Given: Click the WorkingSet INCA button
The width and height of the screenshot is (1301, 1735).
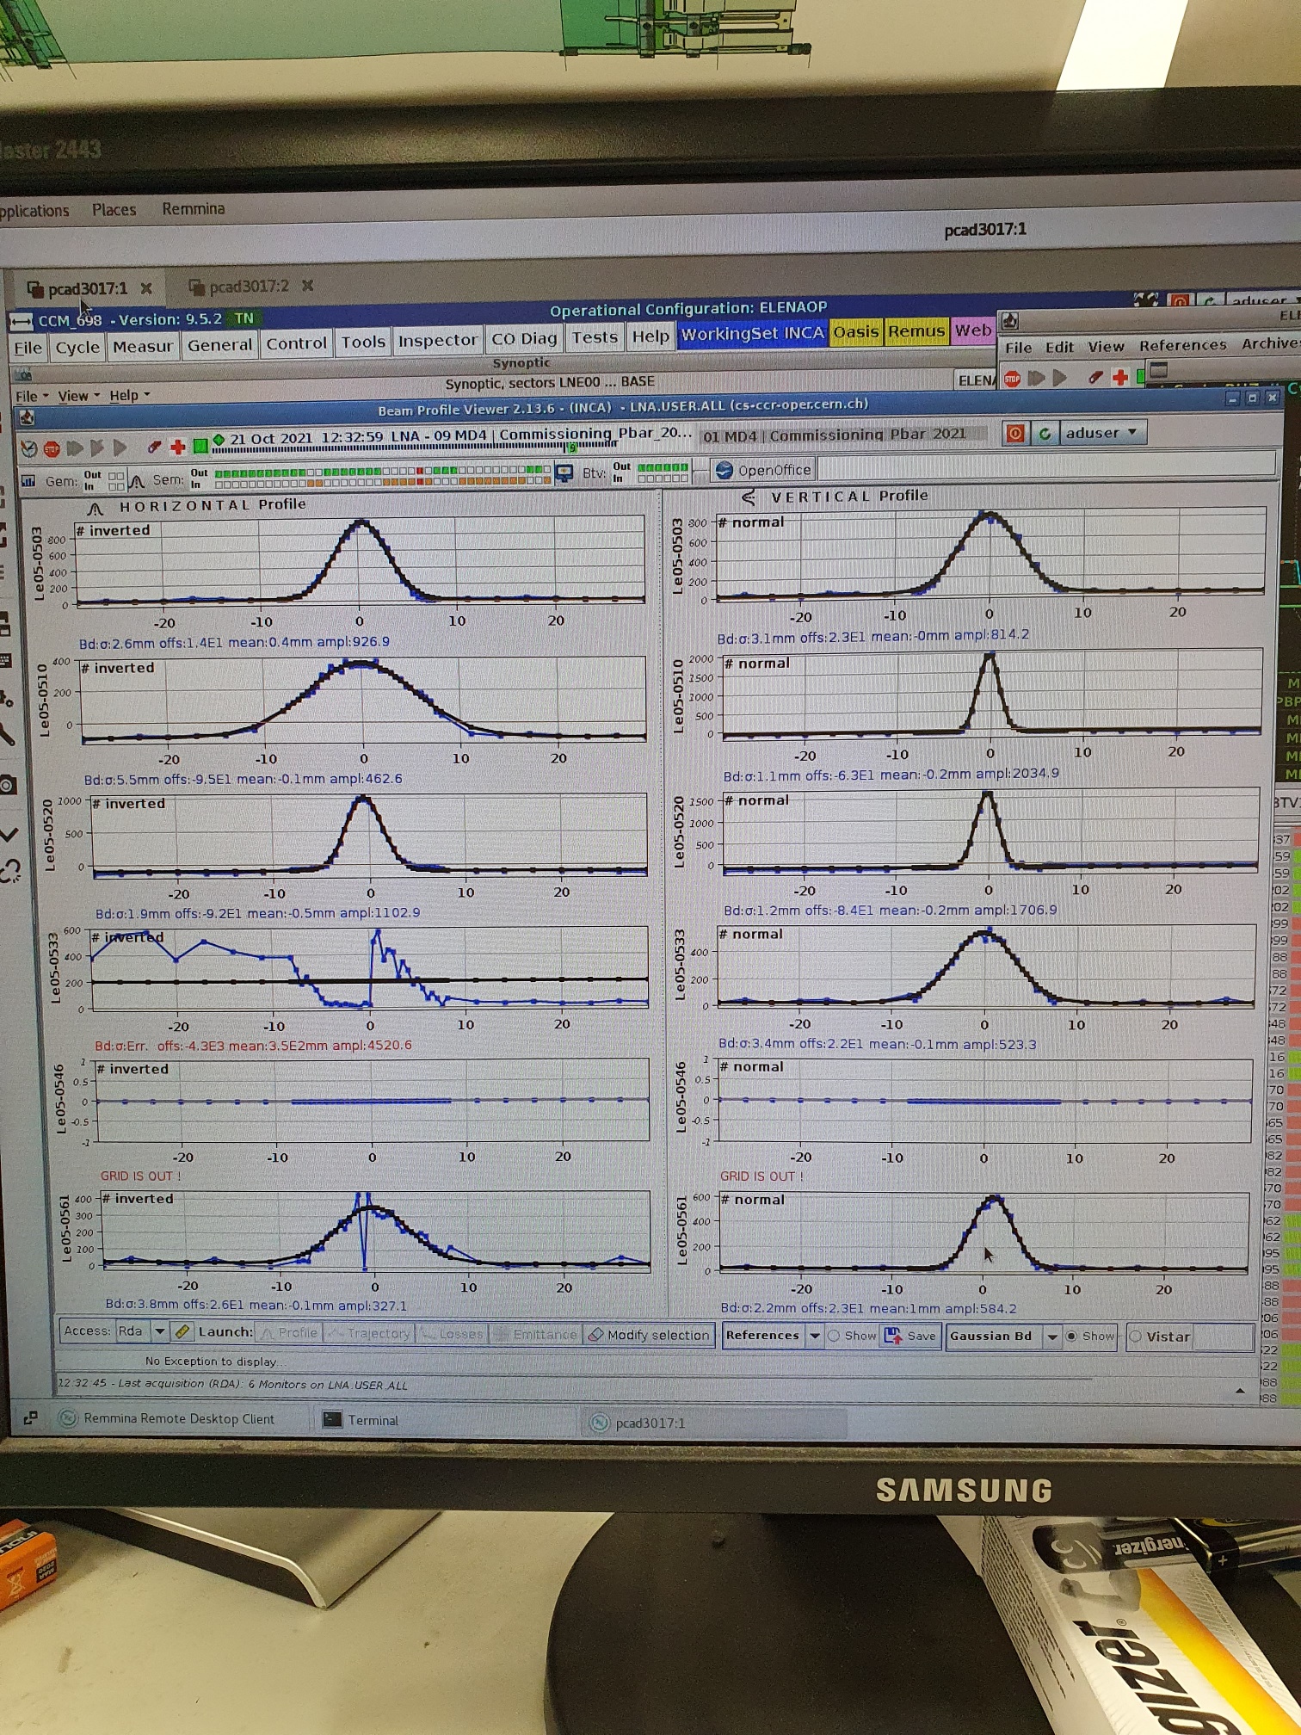Looking at the screenshot, I should point(753,334).
